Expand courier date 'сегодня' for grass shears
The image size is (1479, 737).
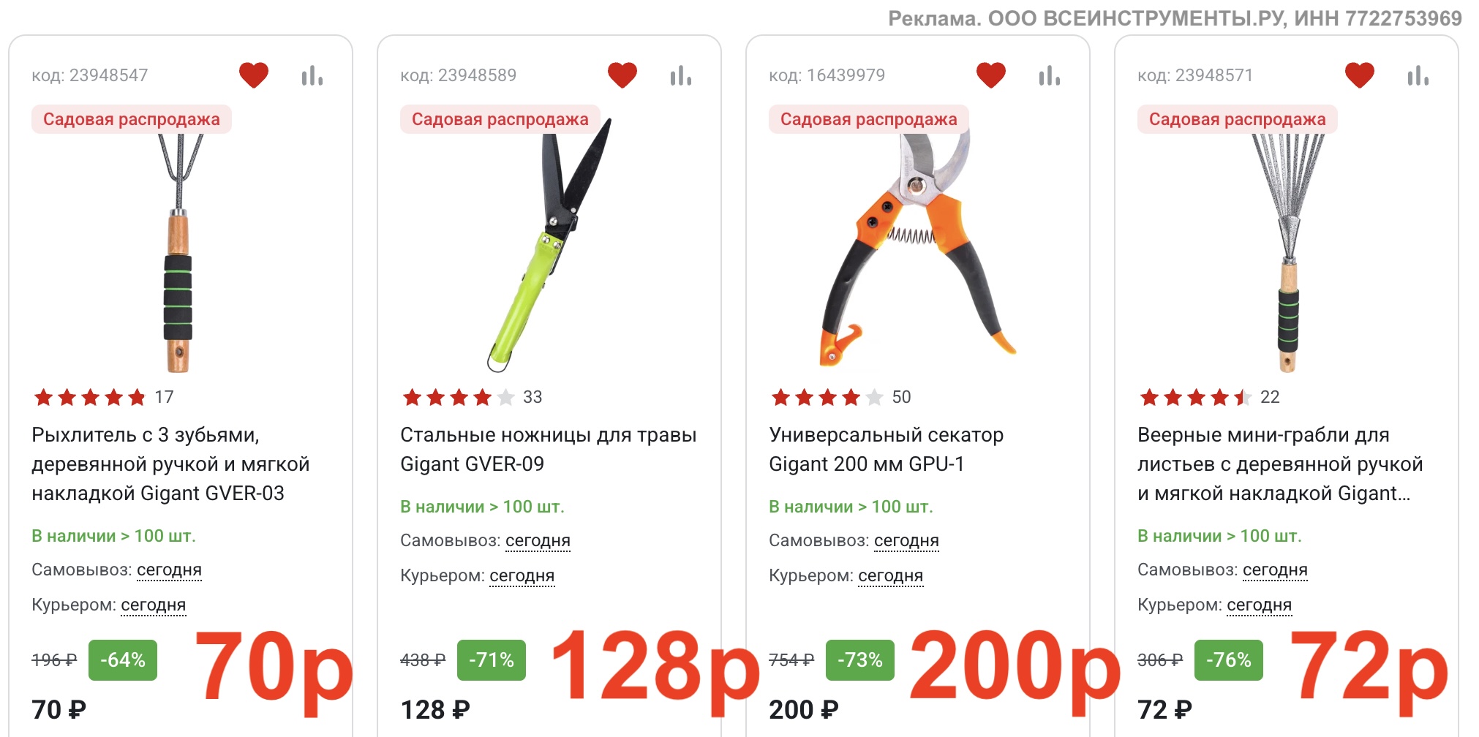pyautogui.click(x=522, y=576)
